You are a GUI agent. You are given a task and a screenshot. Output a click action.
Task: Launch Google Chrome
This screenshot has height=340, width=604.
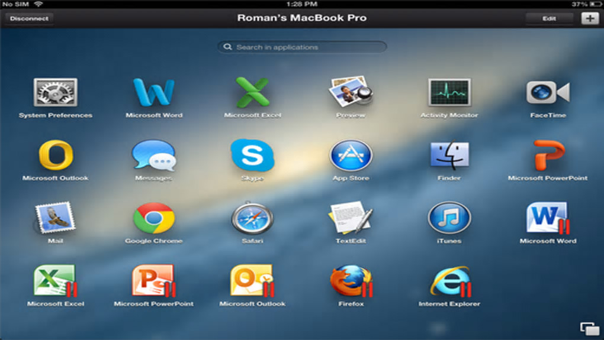pyautogui.click(x=154, y=218)
